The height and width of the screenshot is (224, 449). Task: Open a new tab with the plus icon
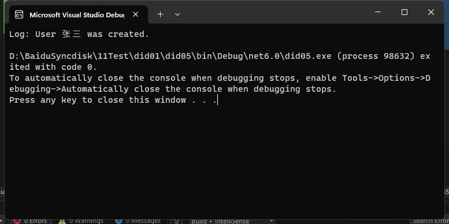(x=161, y=14)
